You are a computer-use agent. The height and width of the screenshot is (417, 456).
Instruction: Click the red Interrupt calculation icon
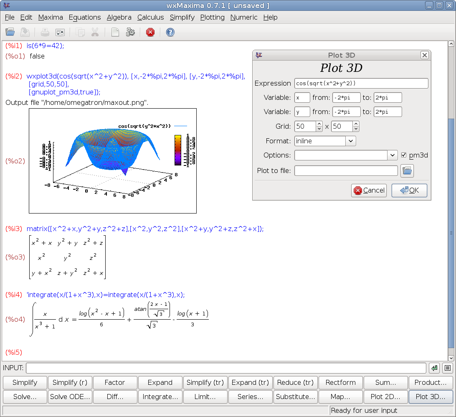(x=150, y=32)
